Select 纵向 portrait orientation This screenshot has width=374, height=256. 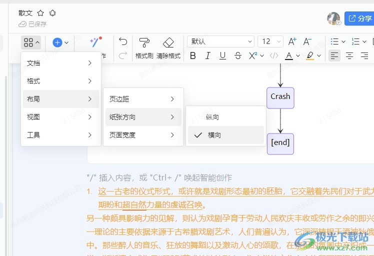click(x=226, y=117)
